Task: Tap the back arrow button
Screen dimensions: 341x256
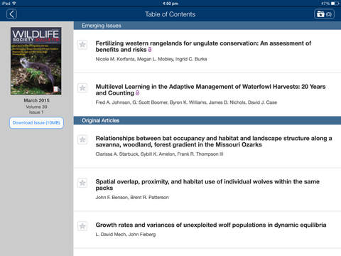Action: click(x=11, y=14)
